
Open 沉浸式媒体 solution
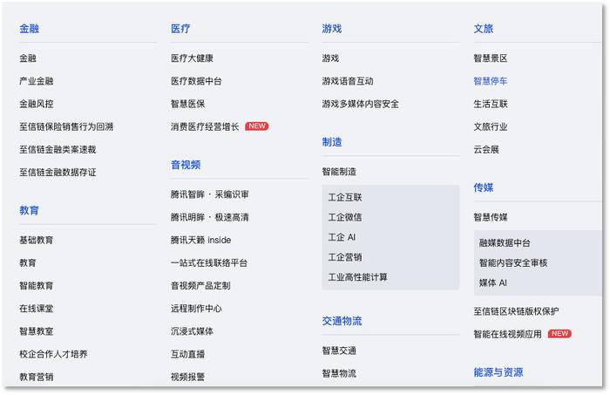pyautogui.click(x=192, y=331)
